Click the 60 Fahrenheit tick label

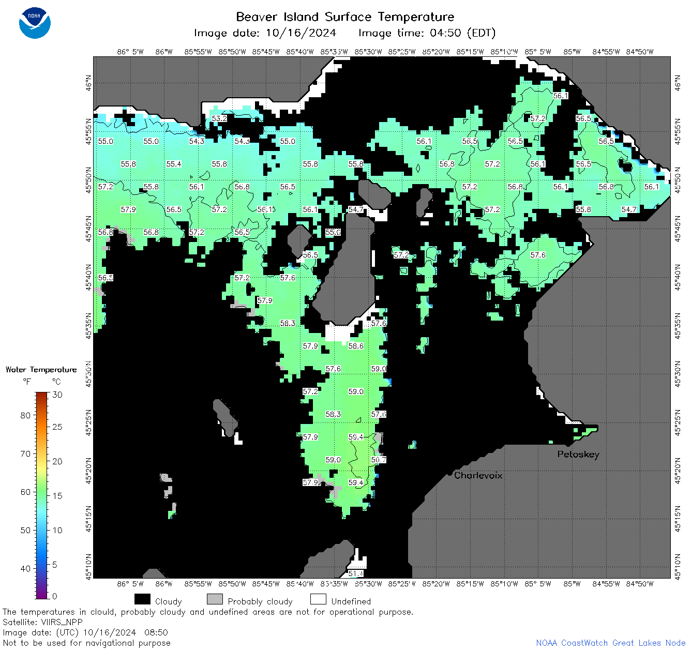(x=25, y=492)
